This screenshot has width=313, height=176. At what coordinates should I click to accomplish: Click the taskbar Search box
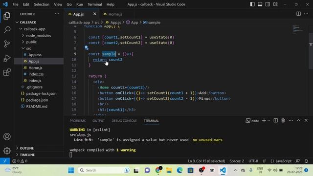[104, 170]
